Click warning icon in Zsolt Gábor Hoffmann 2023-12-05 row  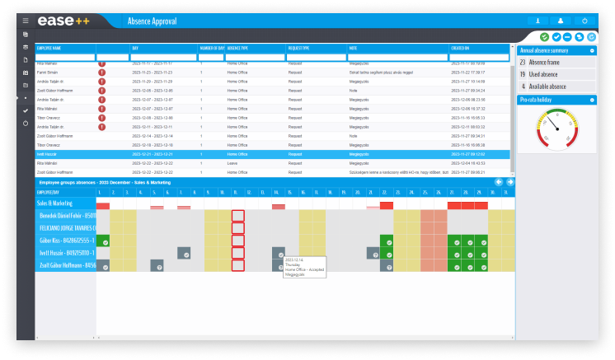coord(101,91)
